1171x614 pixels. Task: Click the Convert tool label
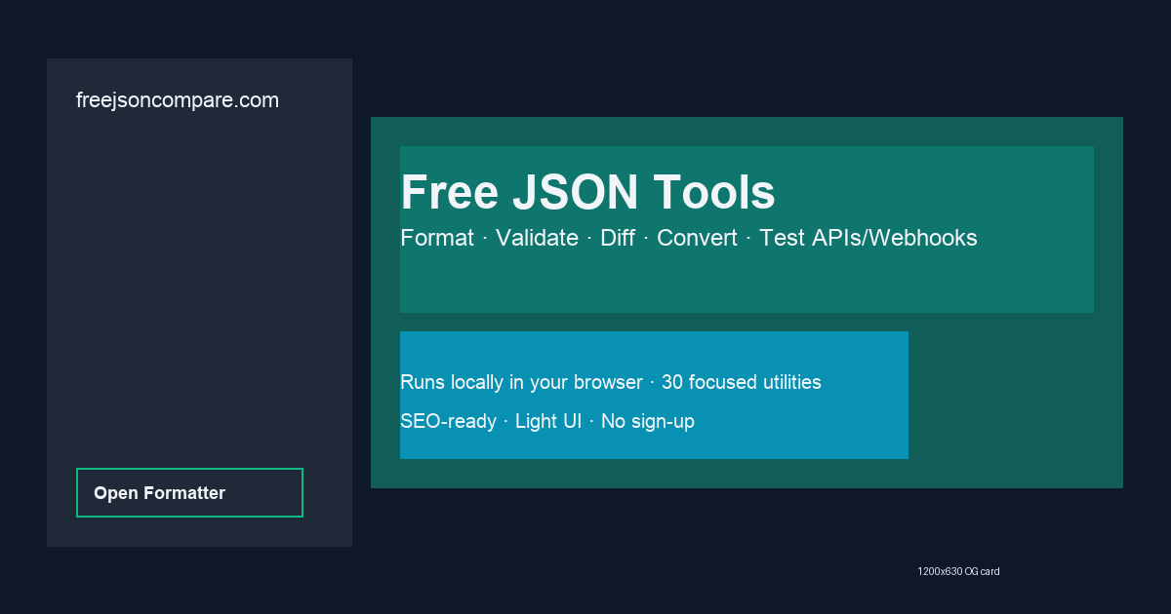[697, 237]
